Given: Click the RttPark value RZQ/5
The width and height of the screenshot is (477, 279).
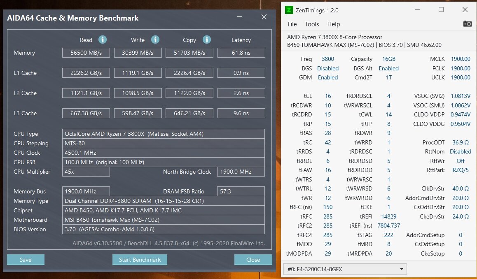Looking at the screenshot, I should point(461,170).
